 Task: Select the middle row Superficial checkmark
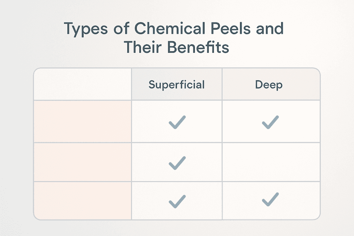177,163
